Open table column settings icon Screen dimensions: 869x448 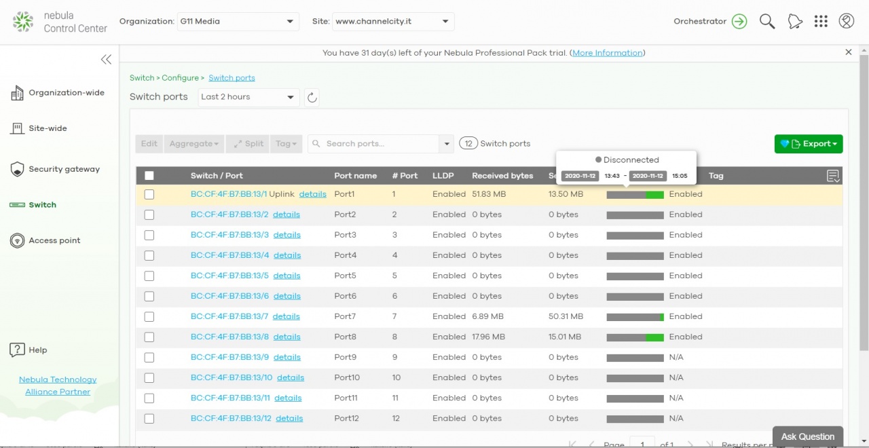(833, 176)
